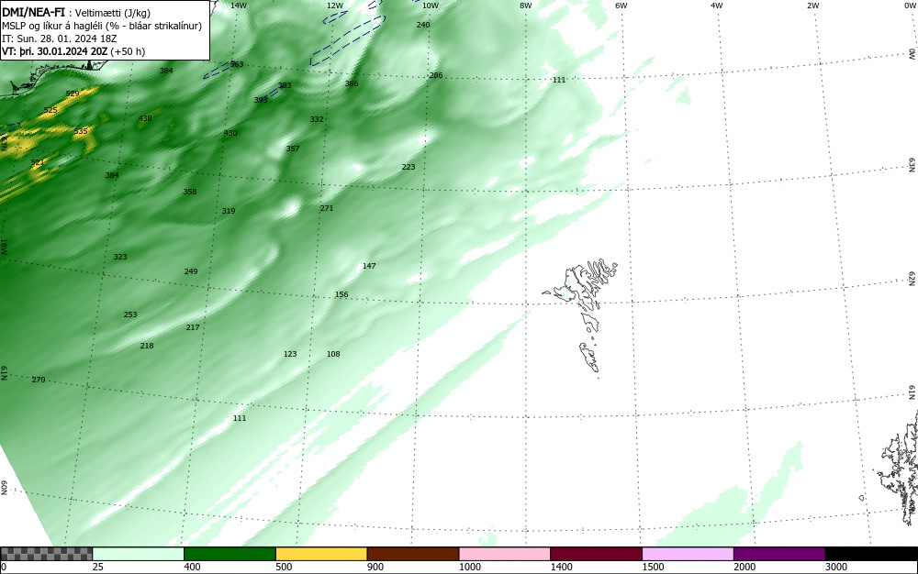The width and height of the screenshot is (918, 574).
Task: Click the 'Veltimætti (J/kg)' label
Action: pos(113,13)
